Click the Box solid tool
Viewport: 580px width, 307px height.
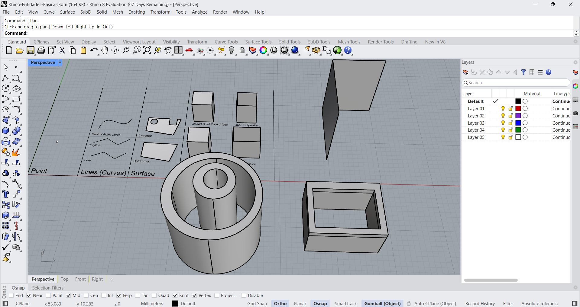click(x=5, y=131)
